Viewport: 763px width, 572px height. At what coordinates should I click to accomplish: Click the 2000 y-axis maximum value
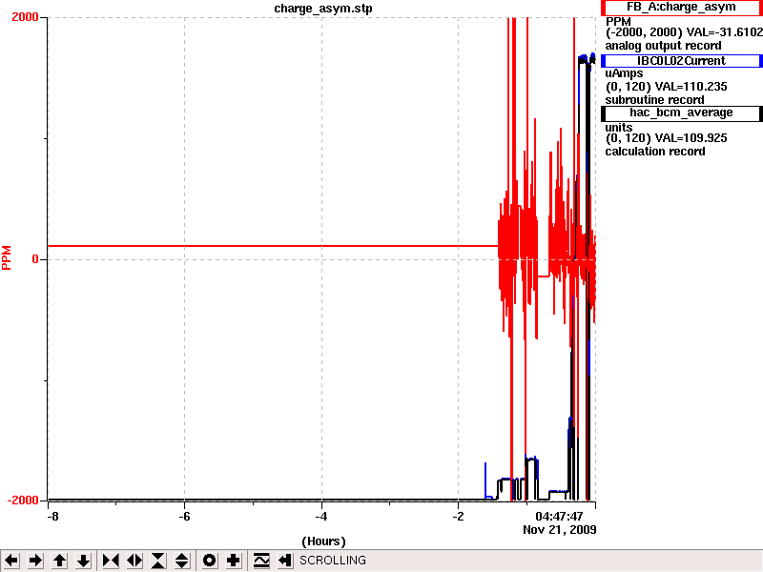point(25,17)
